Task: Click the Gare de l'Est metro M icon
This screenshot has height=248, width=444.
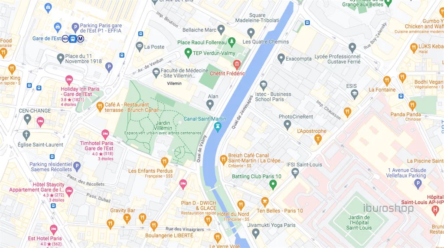Action: pos(80,39)
